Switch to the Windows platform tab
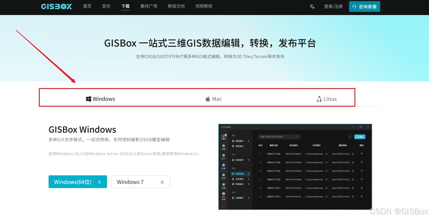Viewport: 429px width, 219px height. pos(100,99)
